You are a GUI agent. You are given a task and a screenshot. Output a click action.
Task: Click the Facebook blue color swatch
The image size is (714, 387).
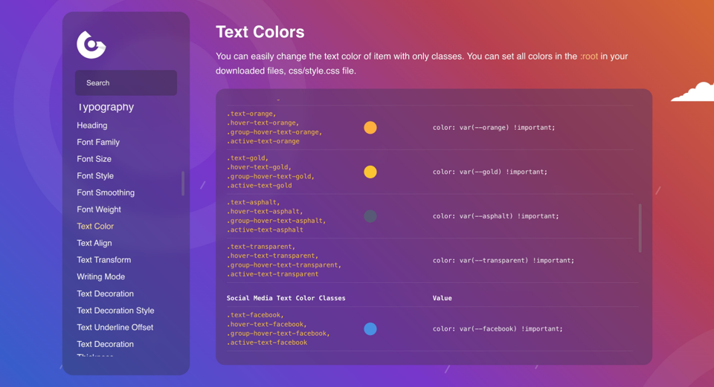(x=370, y=329)
